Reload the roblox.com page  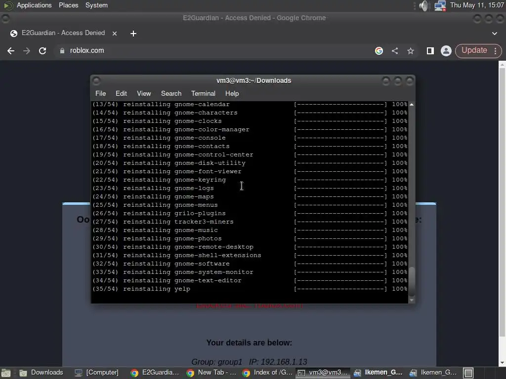click(x=42, y=51)
